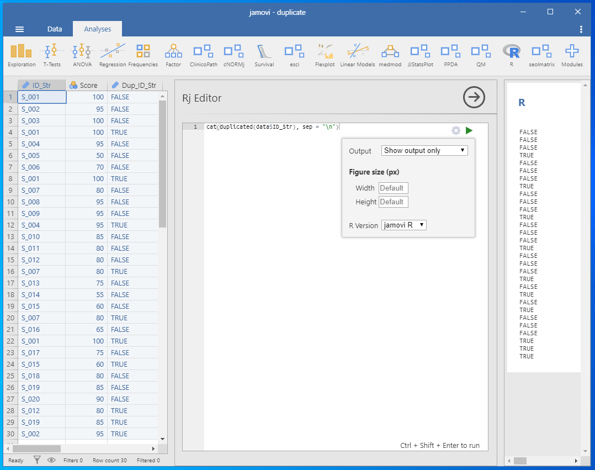Screen dimensions: 595x470
Task: Click data grid scroll-right arrow
Action: coord(153,449)
